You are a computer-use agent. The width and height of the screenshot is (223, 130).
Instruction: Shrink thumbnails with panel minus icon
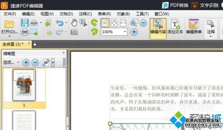[35, 62]
